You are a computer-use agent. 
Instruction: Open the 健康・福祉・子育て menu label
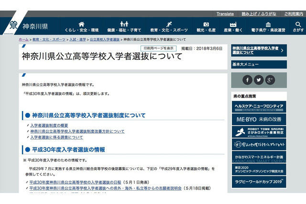[124, 30]
